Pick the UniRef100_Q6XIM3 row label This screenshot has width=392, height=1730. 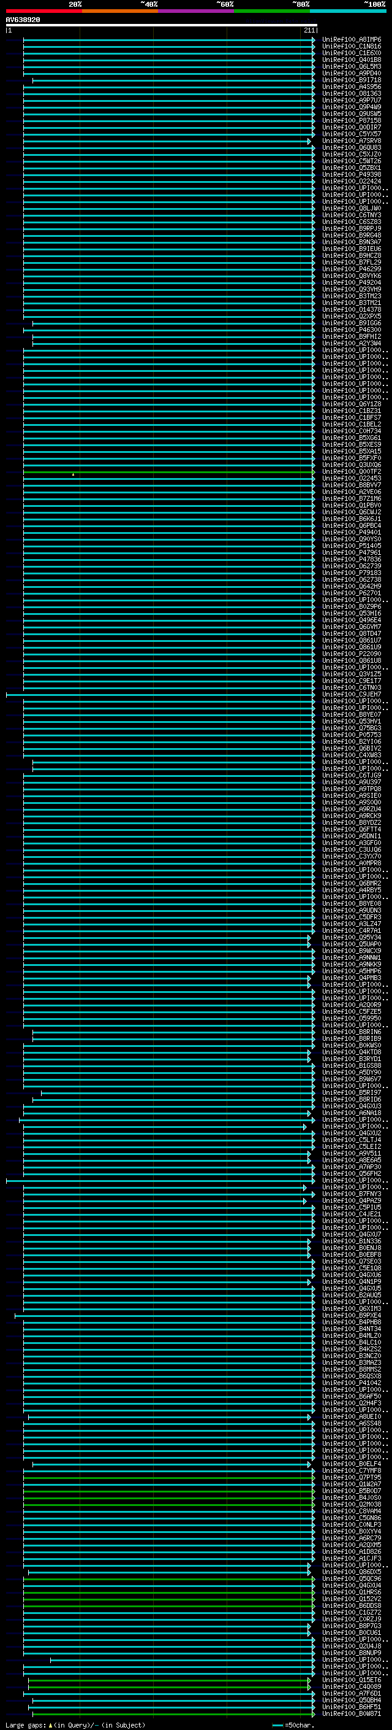[x=352, y=1309]
